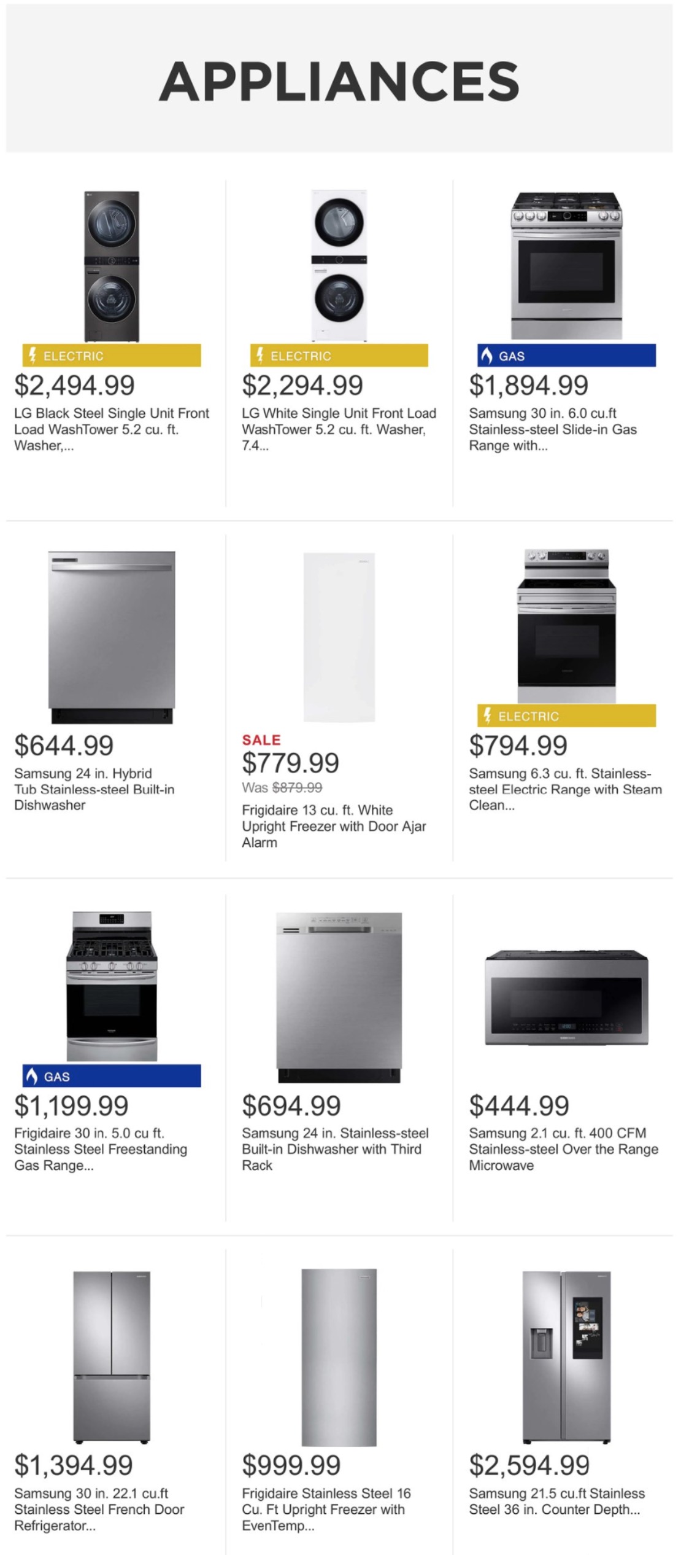Screen dimensions: 681x1555
Task: Click the $2,594.99 refrigerator price
Action: click(529, 1465)
